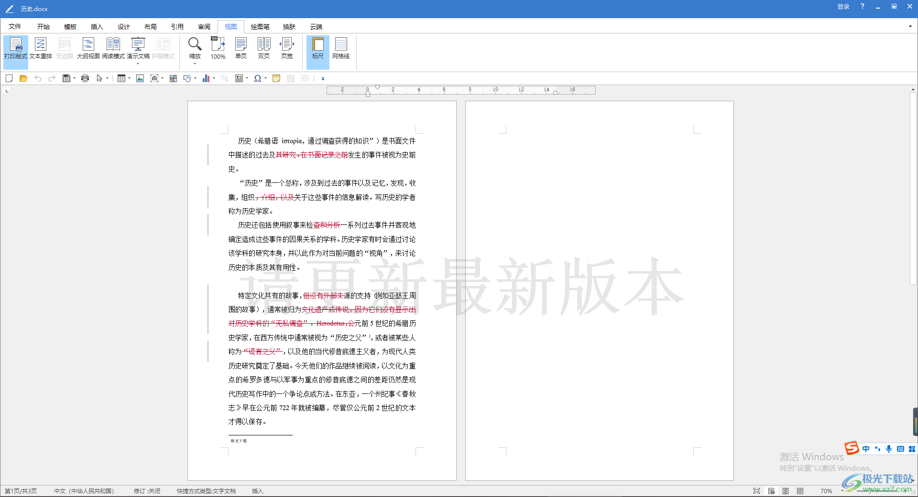The image size is (918, 497).
Task: Select reading mode icon in status bar
Action: [800, 491]
